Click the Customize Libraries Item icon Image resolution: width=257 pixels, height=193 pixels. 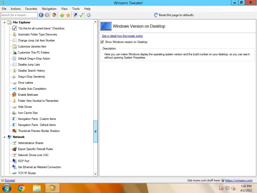[15, 46]
